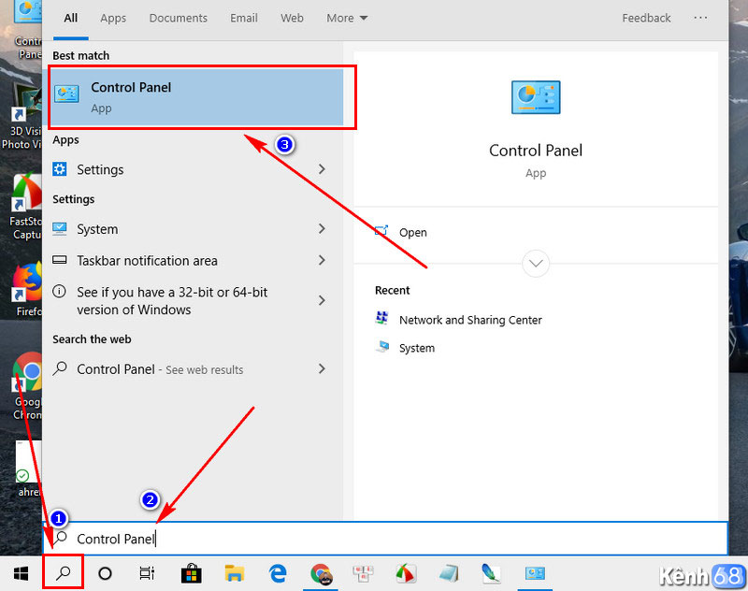Click the search box containing Control Panel
Image resolution: width=748 pixels, height=591 pixels.
[x=374, y=539]
